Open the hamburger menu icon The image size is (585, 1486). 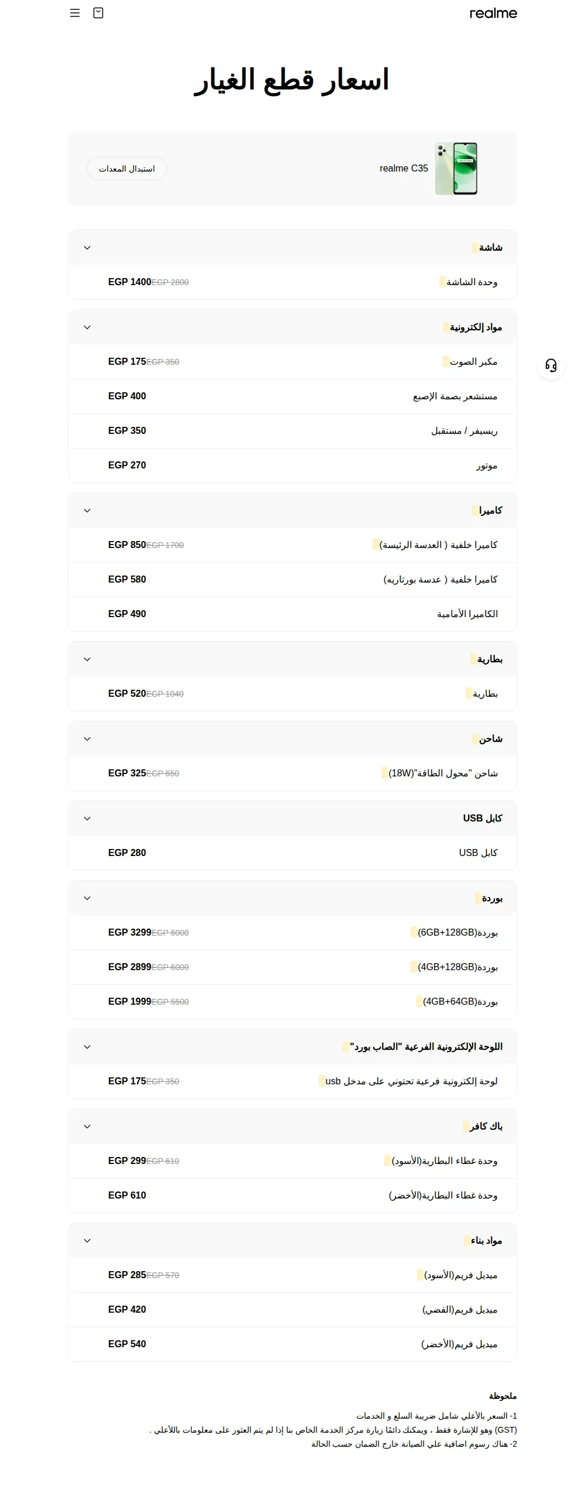(75, 13)
